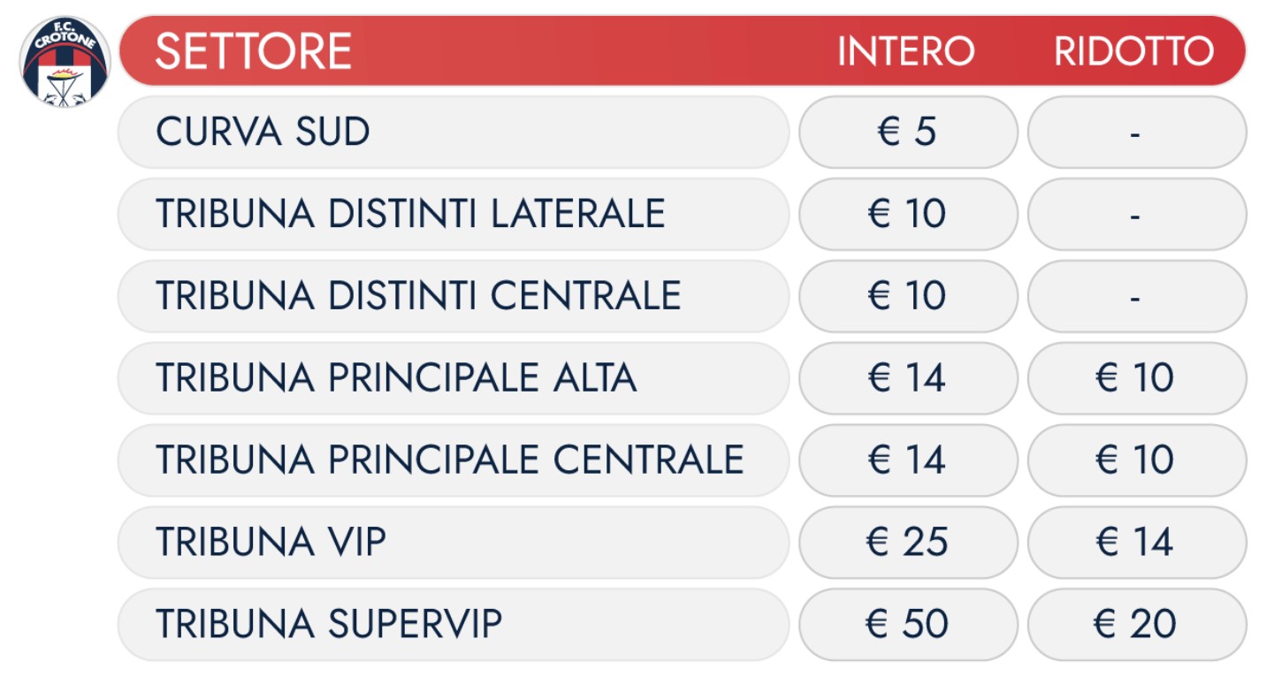1282x677 pixels.
Task: Select the TRIBUNA VIP sector row
Action: 454,542
